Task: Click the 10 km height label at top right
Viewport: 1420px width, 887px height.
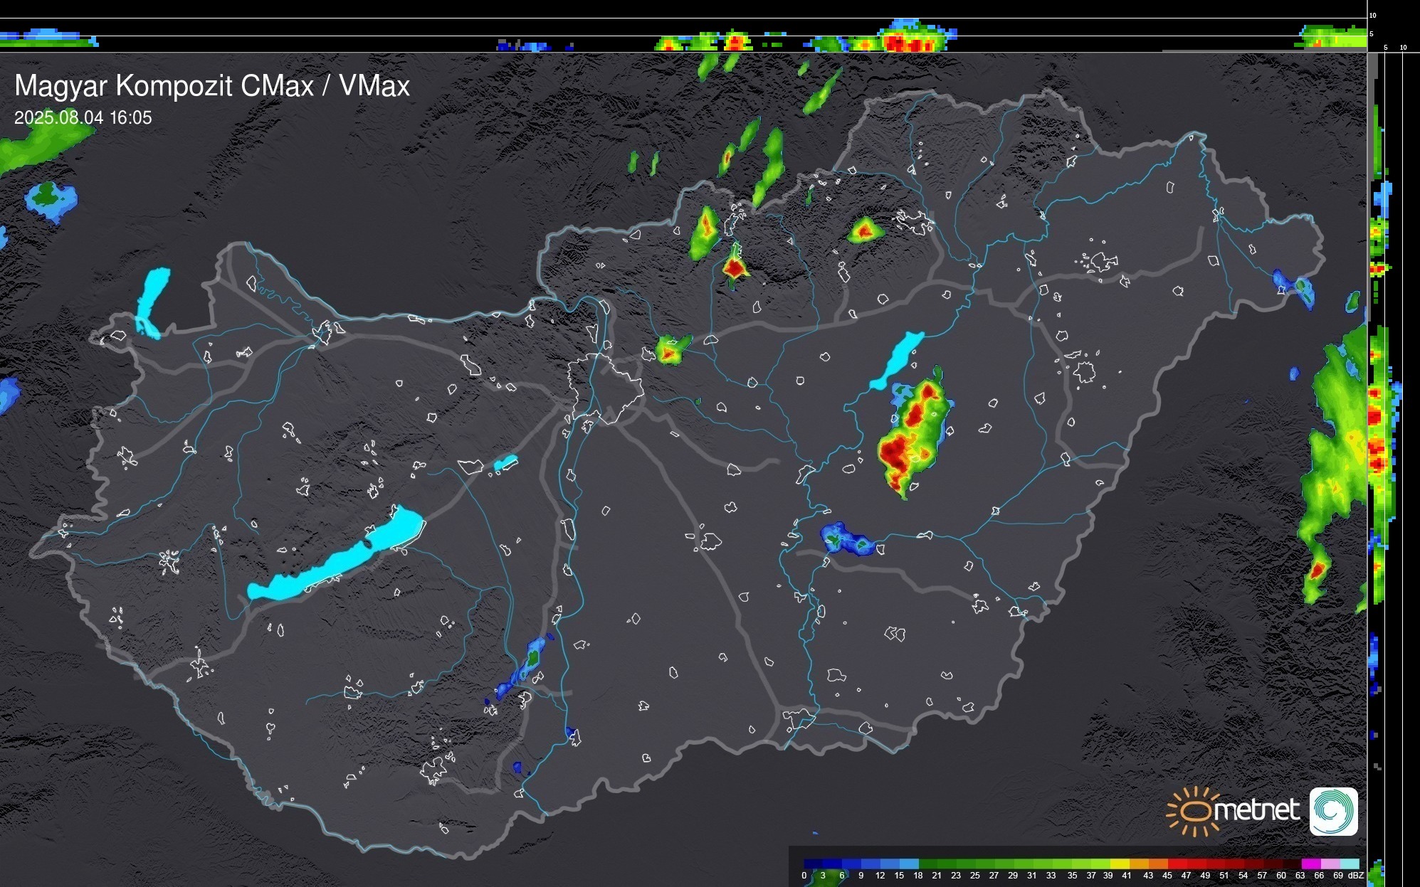Action: [1372, 15]
